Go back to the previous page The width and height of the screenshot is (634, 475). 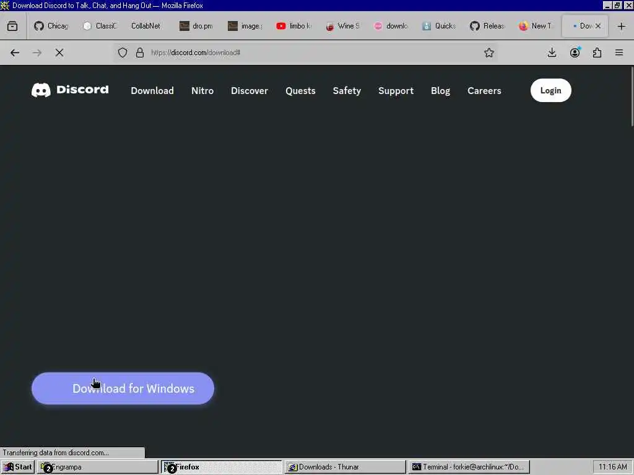click(x=15, y=53)
